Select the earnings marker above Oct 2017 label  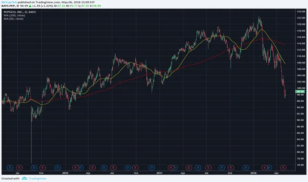231,168
